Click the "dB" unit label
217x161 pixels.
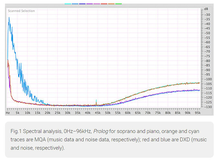(x=206, y=9)
